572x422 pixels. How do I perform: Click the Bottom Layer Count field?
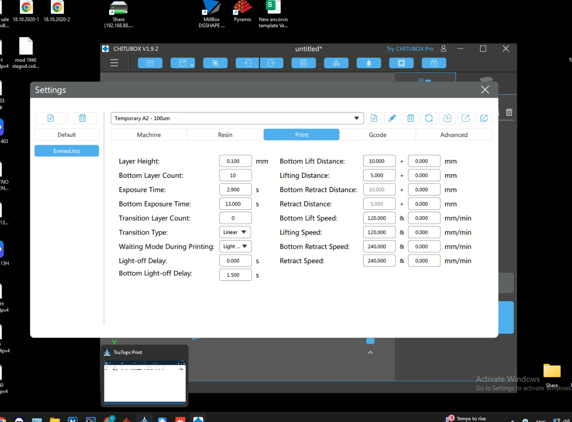235,176
